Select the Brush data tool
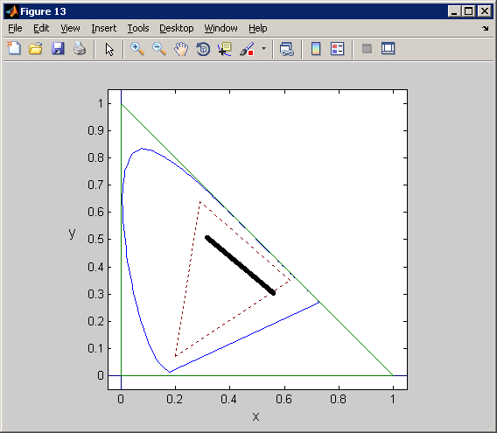 point(247,49)
